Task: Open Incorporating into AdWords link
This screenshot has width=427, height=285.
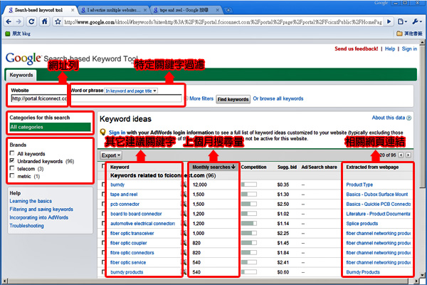Action: pos(39,217)
